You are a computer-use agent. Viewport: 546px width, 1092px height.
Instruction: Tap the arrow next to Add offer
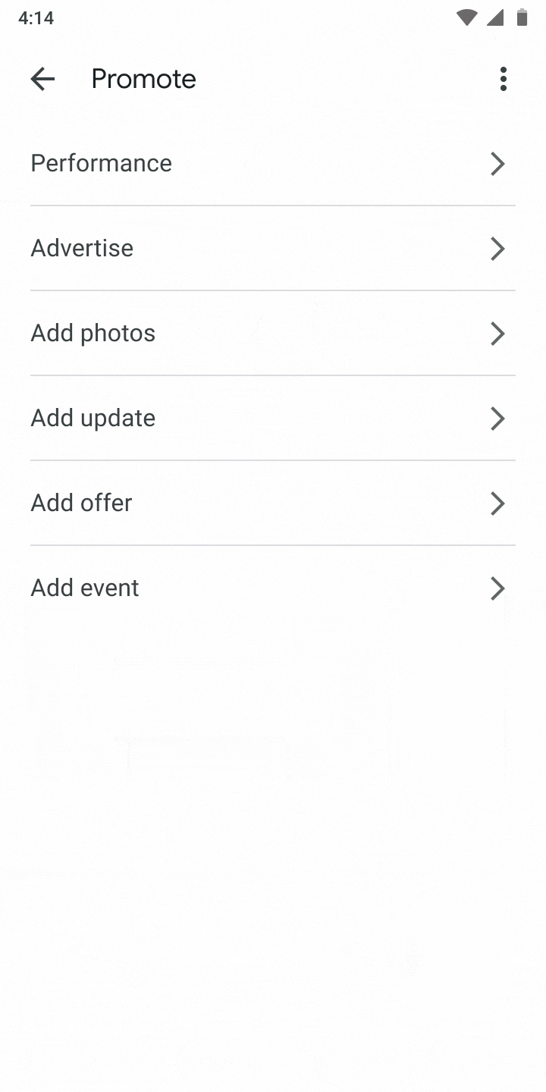pos(497,504)
